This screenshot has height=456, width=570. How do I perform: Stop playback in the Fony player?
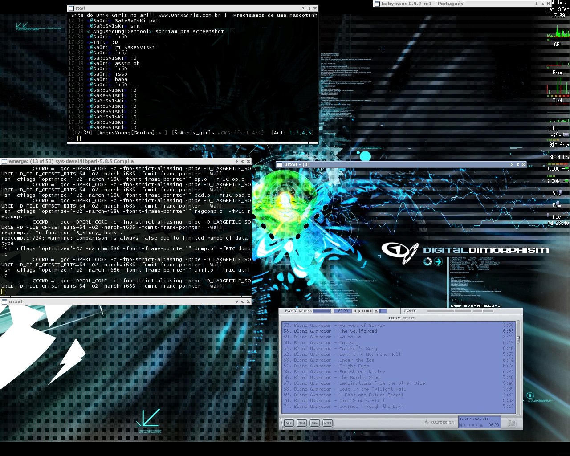[367, 311]
